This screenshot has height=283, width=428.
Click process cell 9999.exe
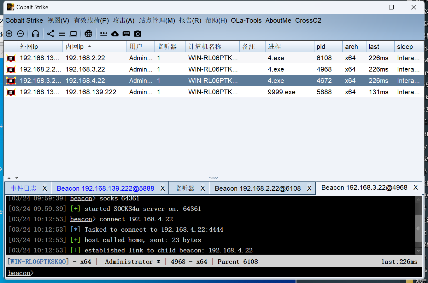pos(282,92)
